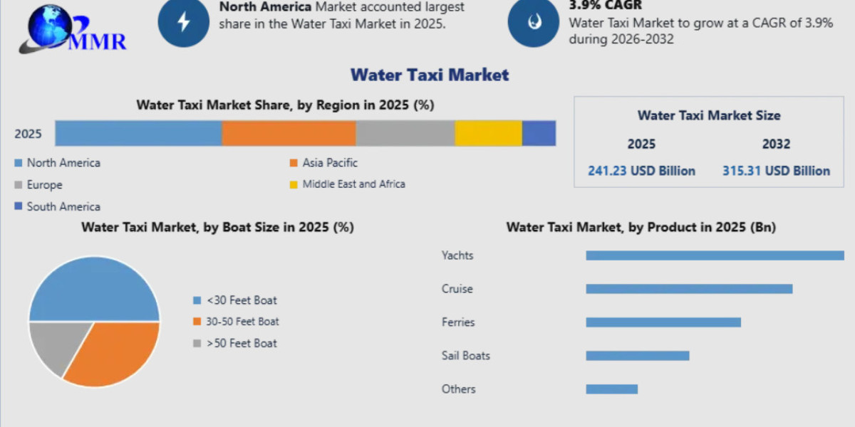
Task: Select the Asia Pacific legend swatch
Action: click(293, 163)
